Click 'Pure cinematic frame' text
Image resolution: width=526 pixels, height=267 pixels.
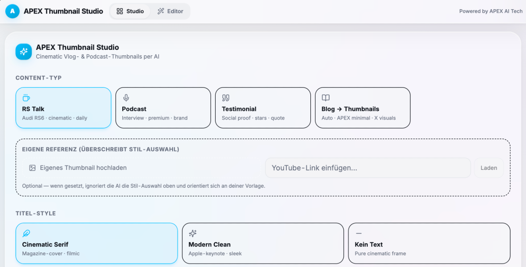[x=380, y=253]
